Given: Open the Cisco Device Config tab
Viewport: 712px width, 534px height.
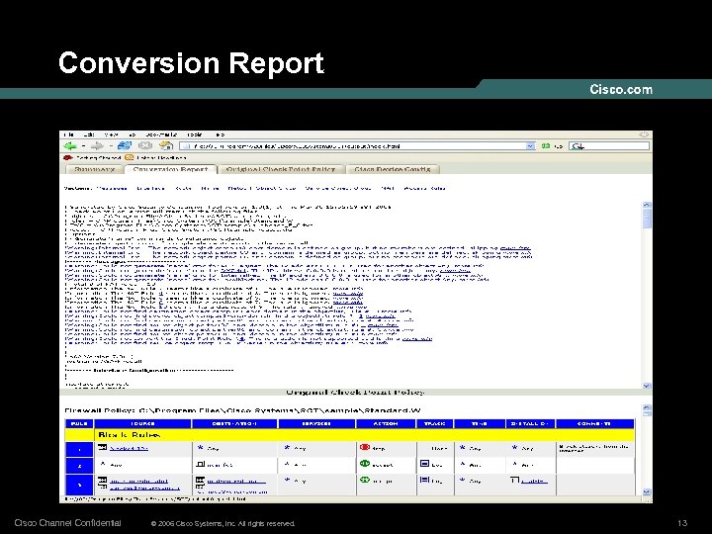Looking at the screenshot, I should [x=393, y=169].
